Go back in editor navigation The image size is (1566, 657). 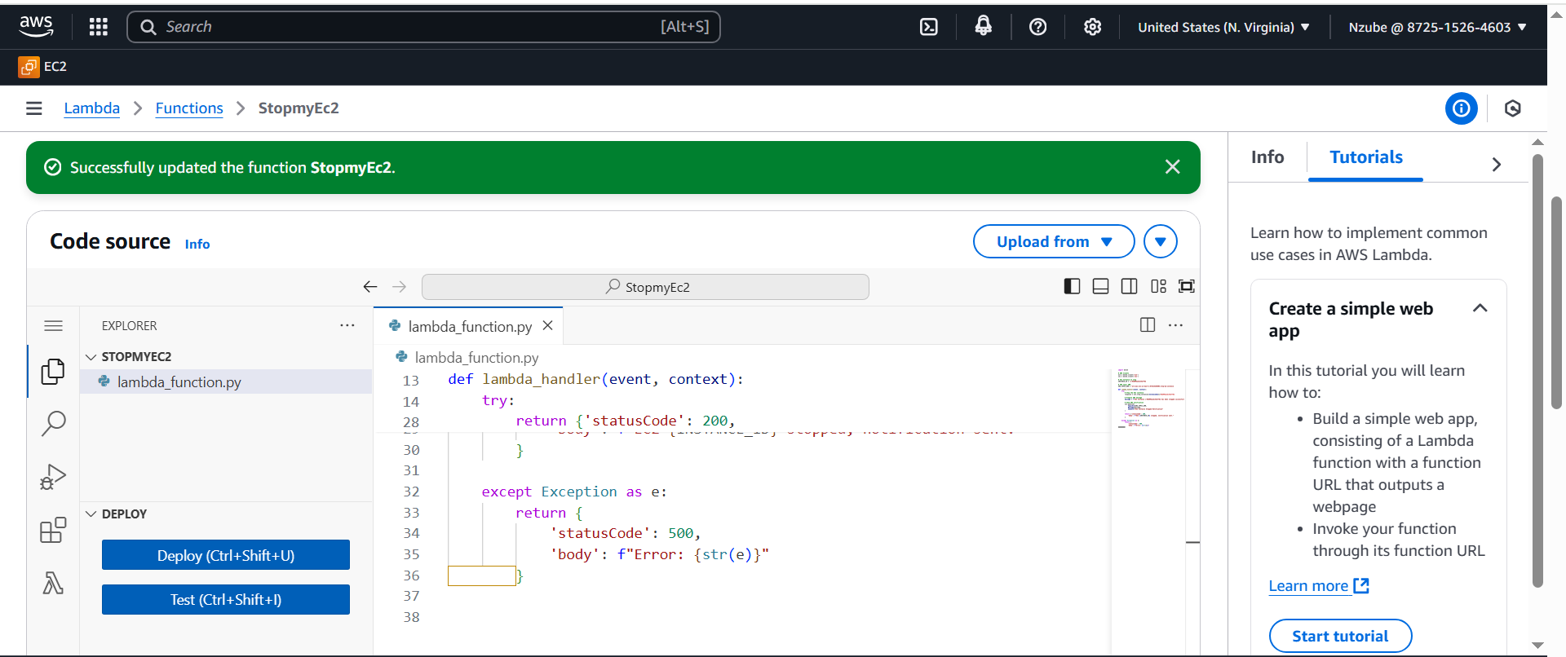370,287
